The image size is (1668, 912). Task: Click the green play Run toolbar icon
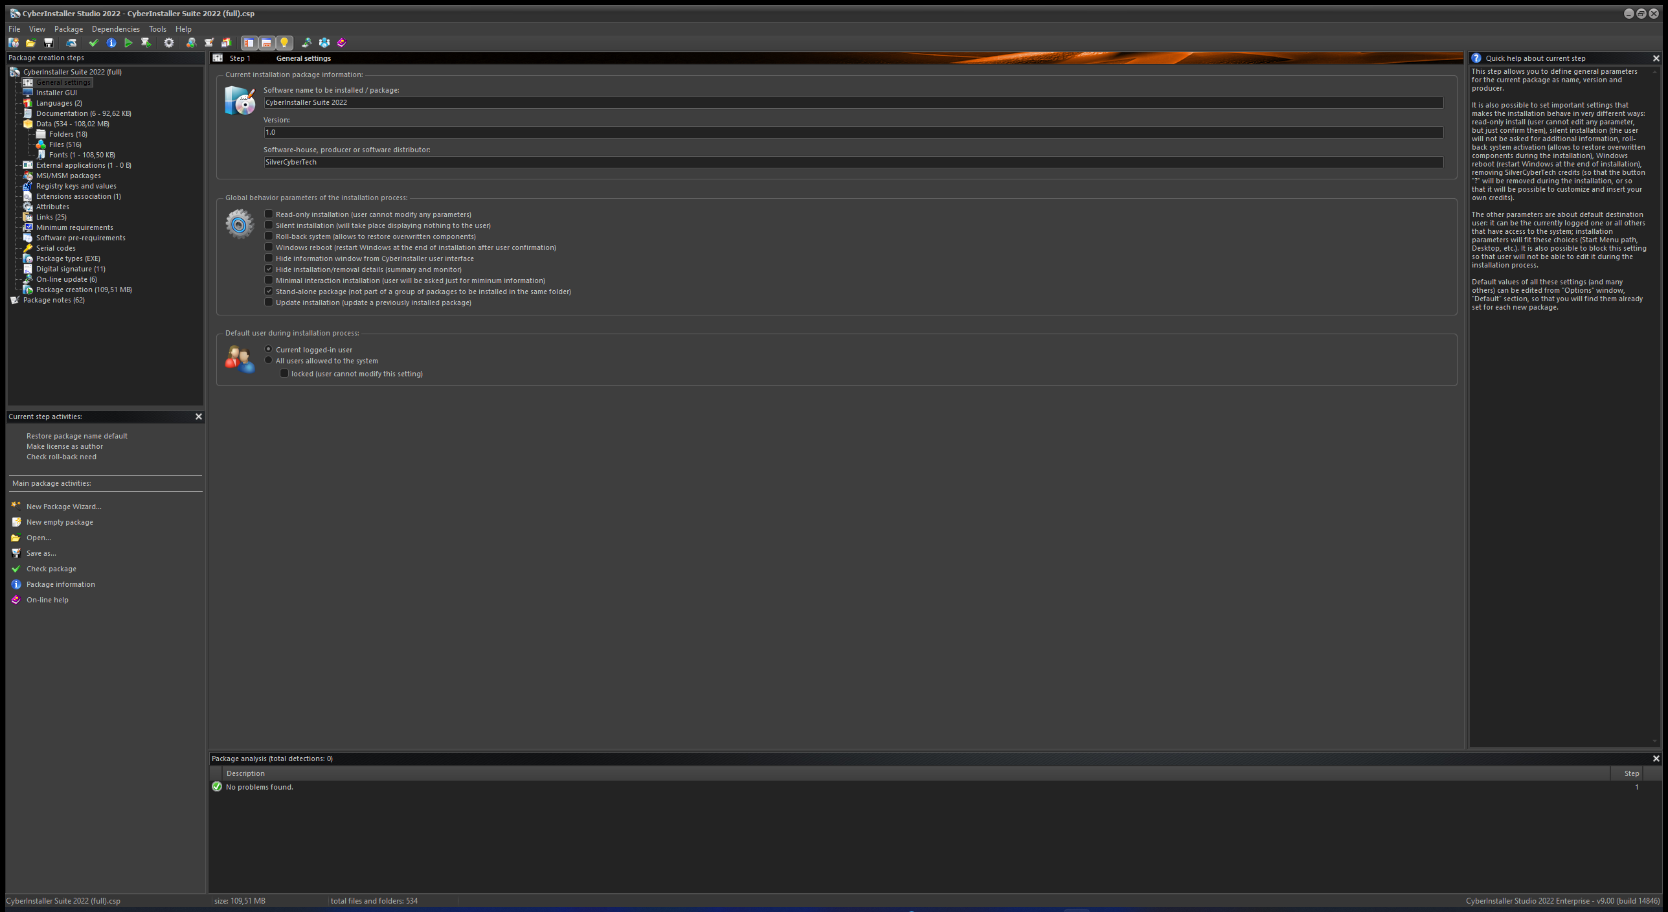[x=128, y=43]
